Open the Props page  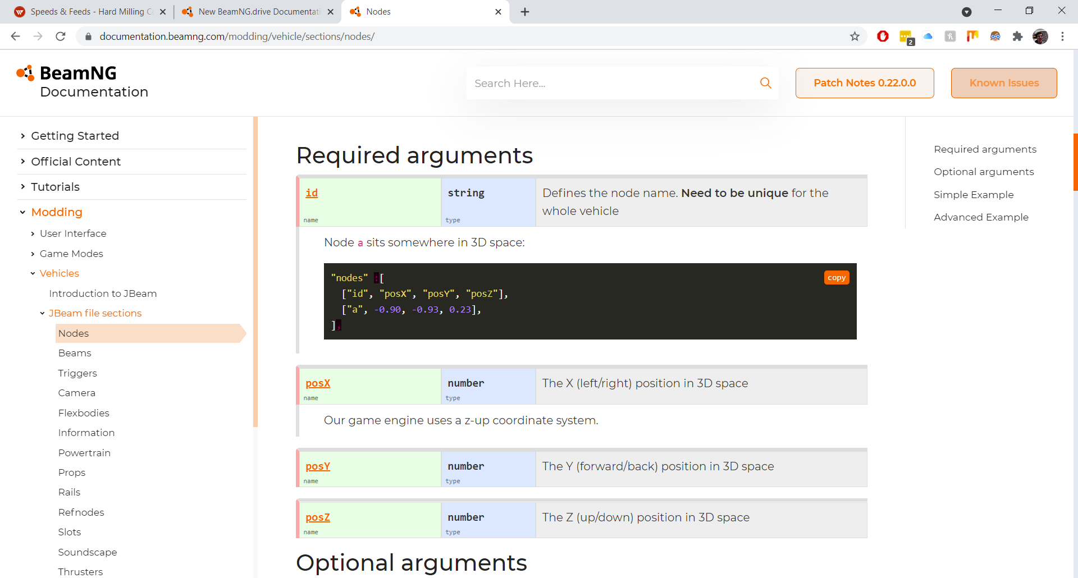[72, 473]
